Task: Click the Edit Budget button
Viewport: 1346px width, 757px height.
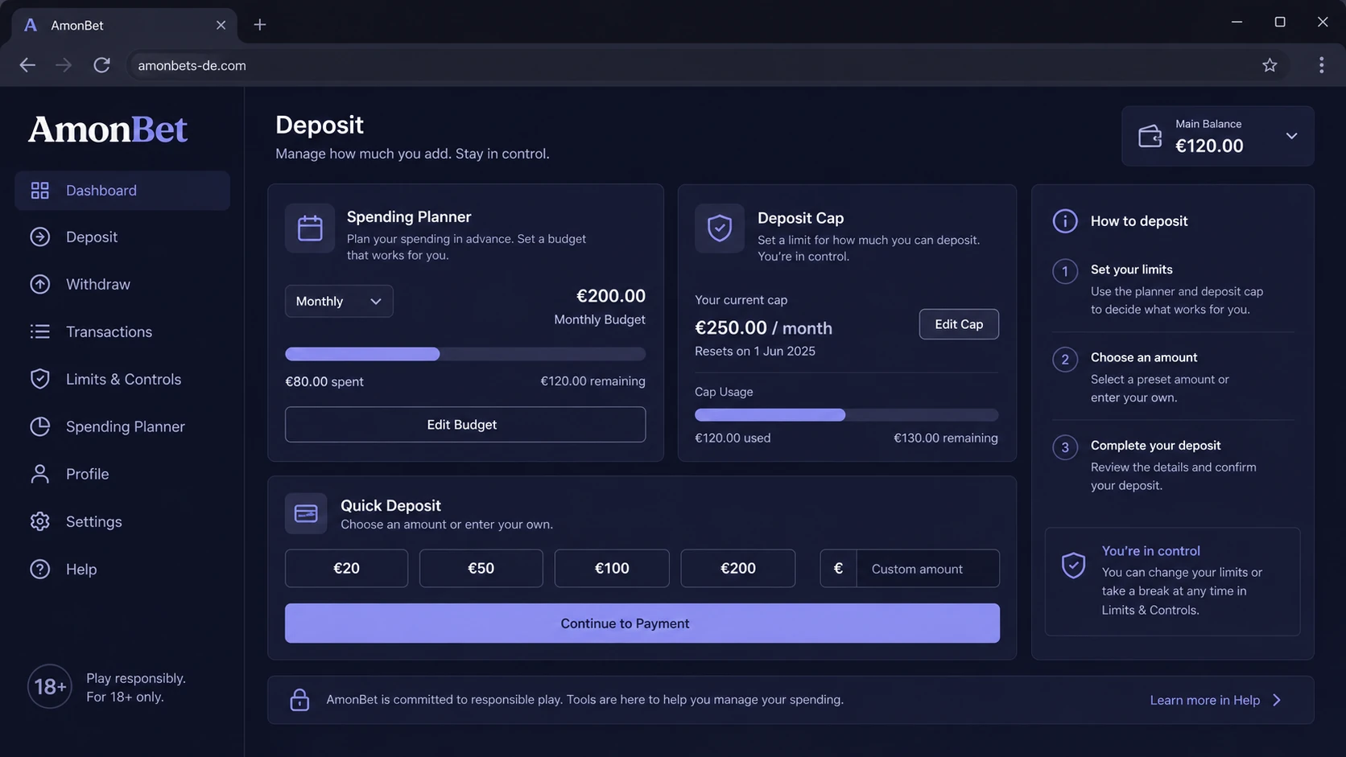Action: [x=465, y=425]
